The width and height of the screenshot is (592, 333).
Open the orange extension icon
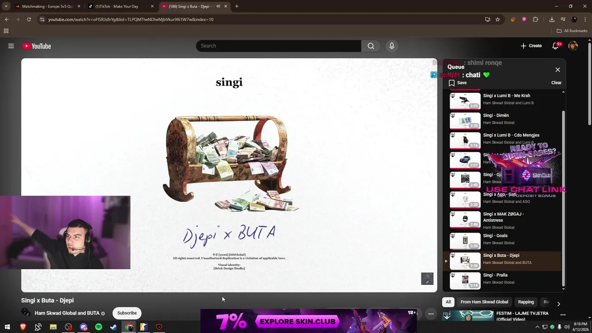point(513,19)
